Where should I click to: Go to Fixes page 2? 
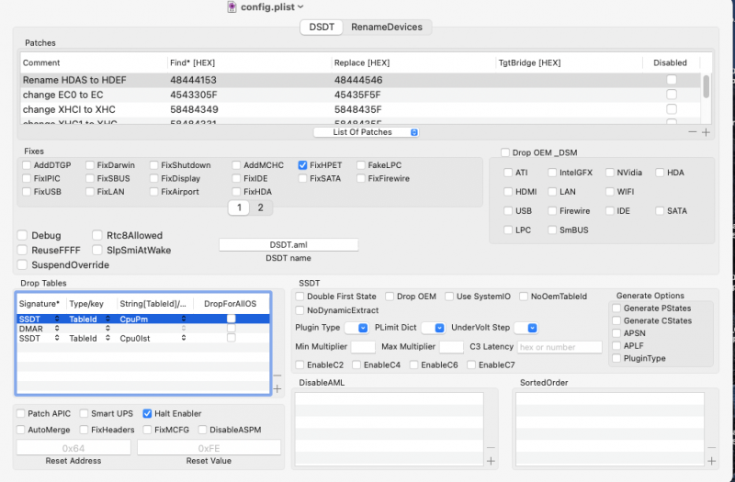coord(259,208)
